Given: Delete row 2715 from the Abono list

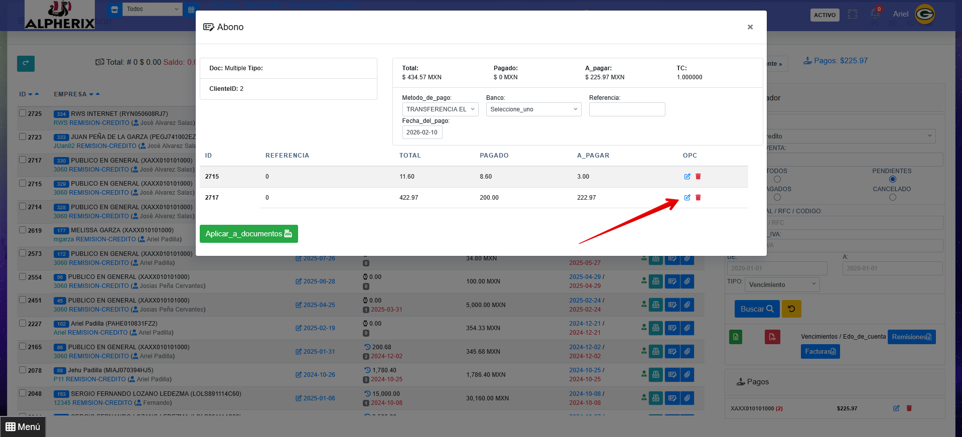Looking at the screenshot, I should click(x=698, y=177).
